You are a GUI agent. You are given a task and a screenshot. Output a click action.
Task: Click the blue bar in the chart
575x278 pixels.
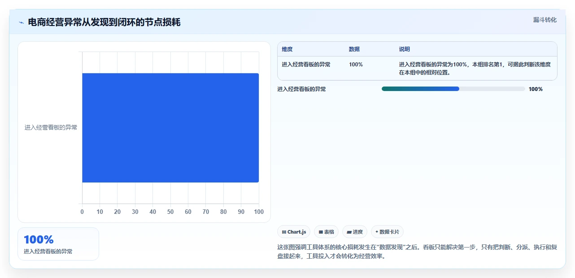coord(170,128)
